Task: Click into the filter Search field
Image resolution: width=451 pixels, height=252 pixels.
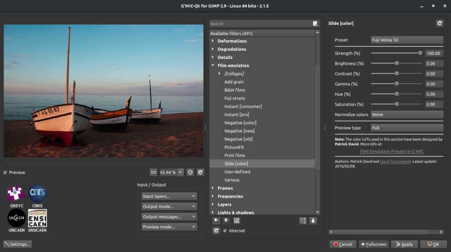Action: (261, 23)
